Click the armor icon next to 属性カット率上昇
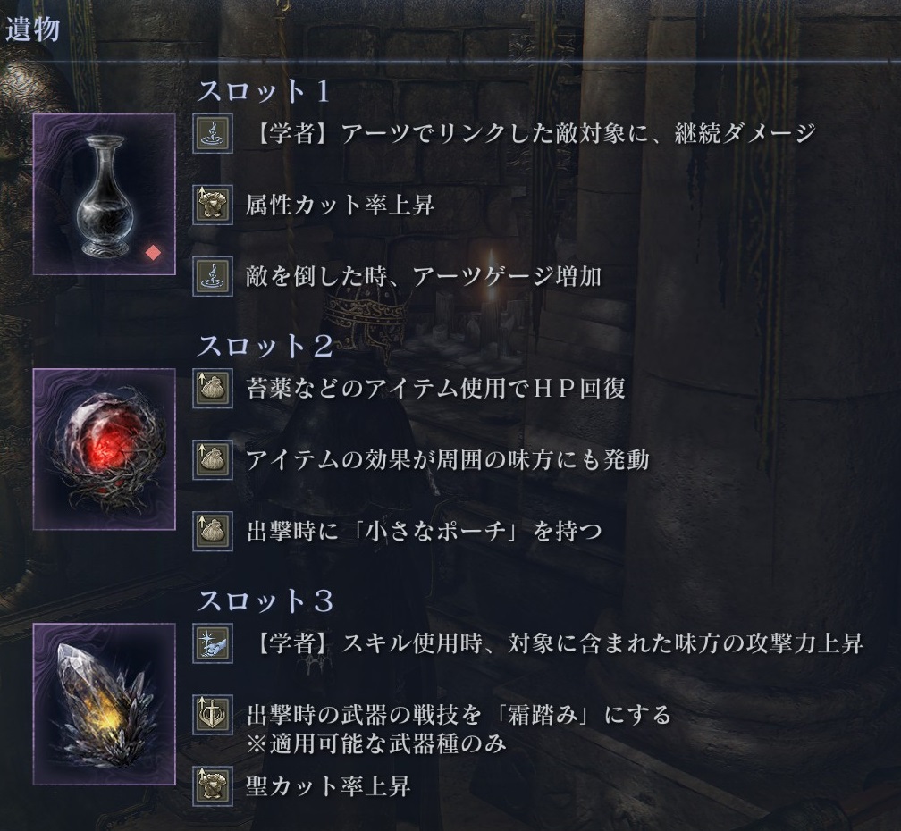The height and width of the screenshot is (831, 901). (x=213, y=205)
